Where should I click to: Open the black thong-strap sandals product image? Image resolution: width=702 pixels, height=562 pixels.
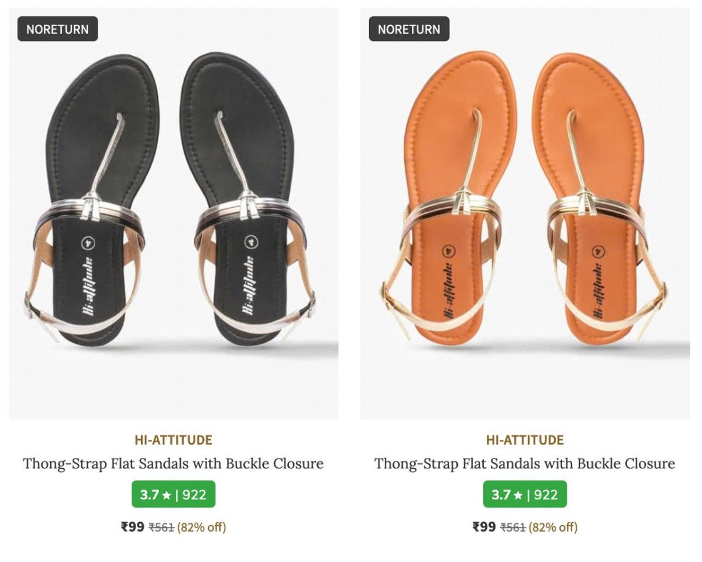coord(173,213)
